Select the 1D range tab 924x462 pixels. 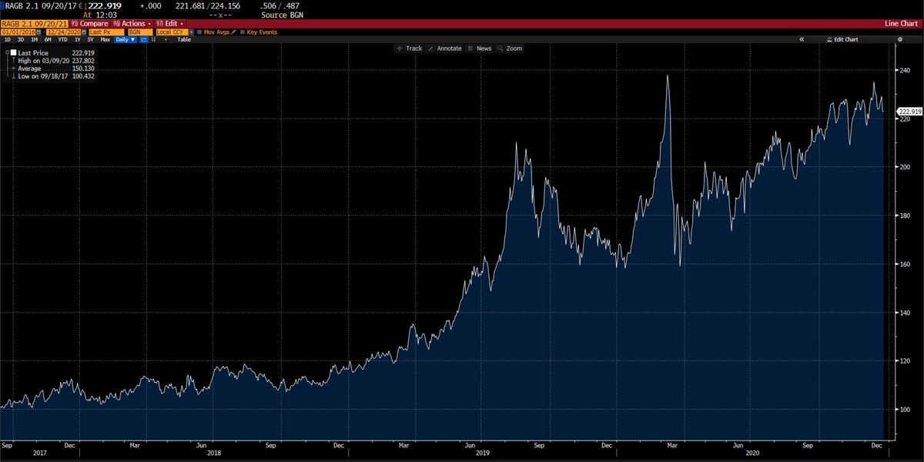tap(8, 39)
